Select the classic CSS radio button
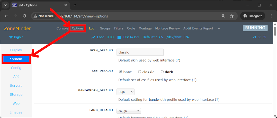 (x=140, y=72)
